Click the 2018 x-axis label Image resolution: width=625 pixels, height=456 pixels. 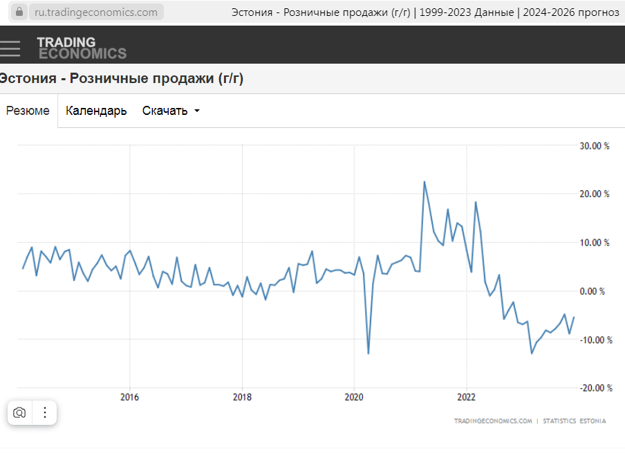242,397
